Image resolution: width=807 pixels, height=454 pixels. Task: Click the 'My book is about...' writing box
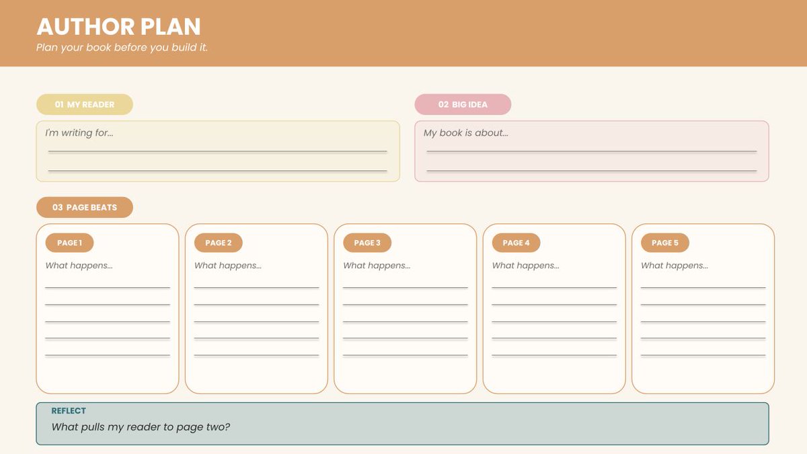coord(591,151)
